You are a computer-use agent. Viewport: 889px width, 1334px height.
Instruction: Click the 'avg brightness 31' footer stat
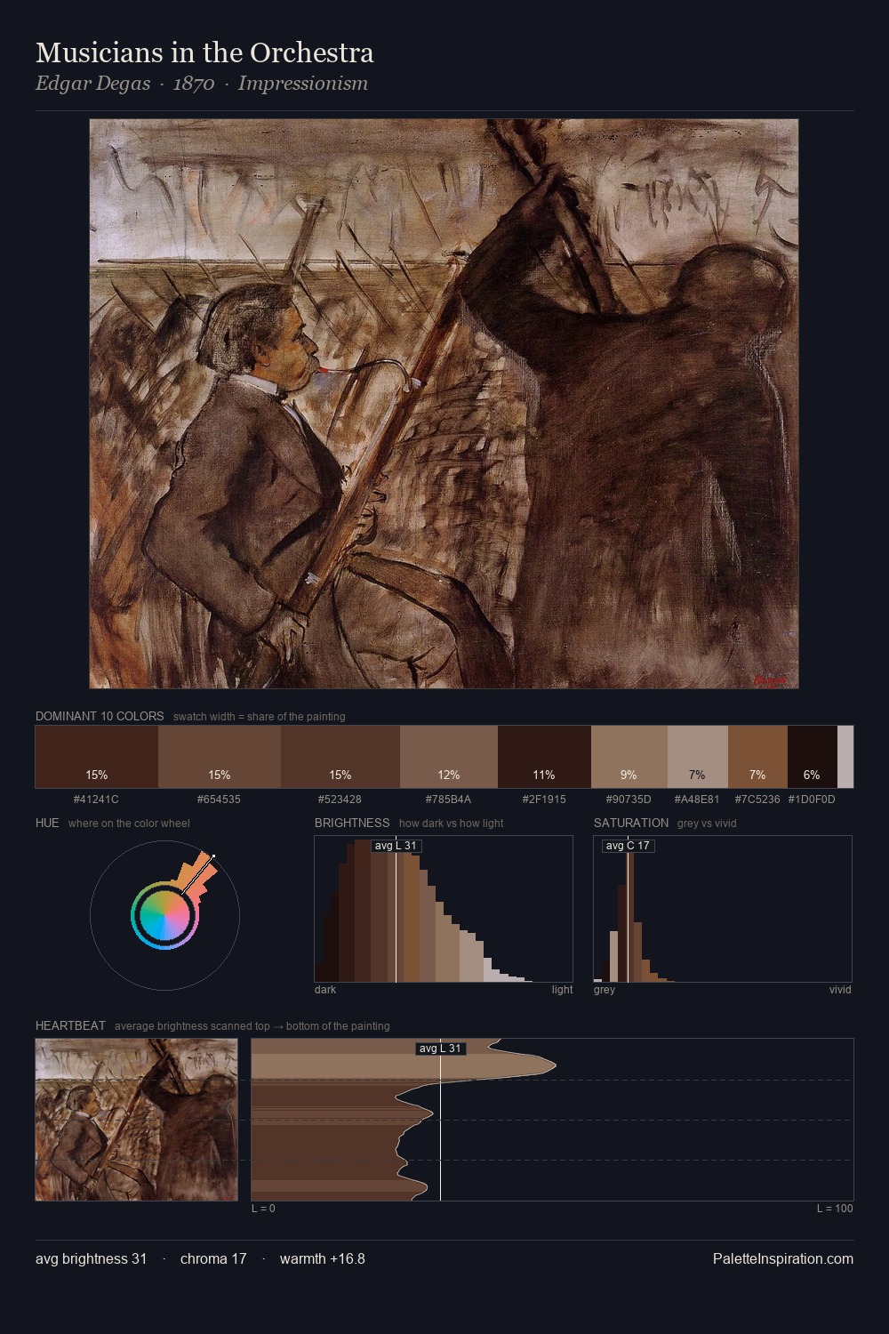coord(92,1258)
